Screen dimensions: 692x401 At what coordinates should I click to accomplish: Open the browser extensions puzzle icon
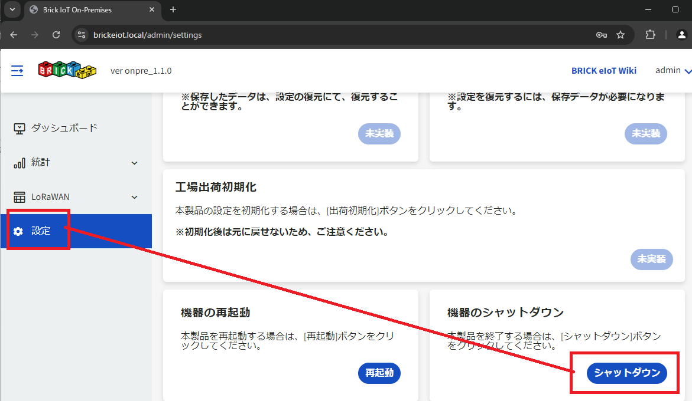[x=650, y=35]
